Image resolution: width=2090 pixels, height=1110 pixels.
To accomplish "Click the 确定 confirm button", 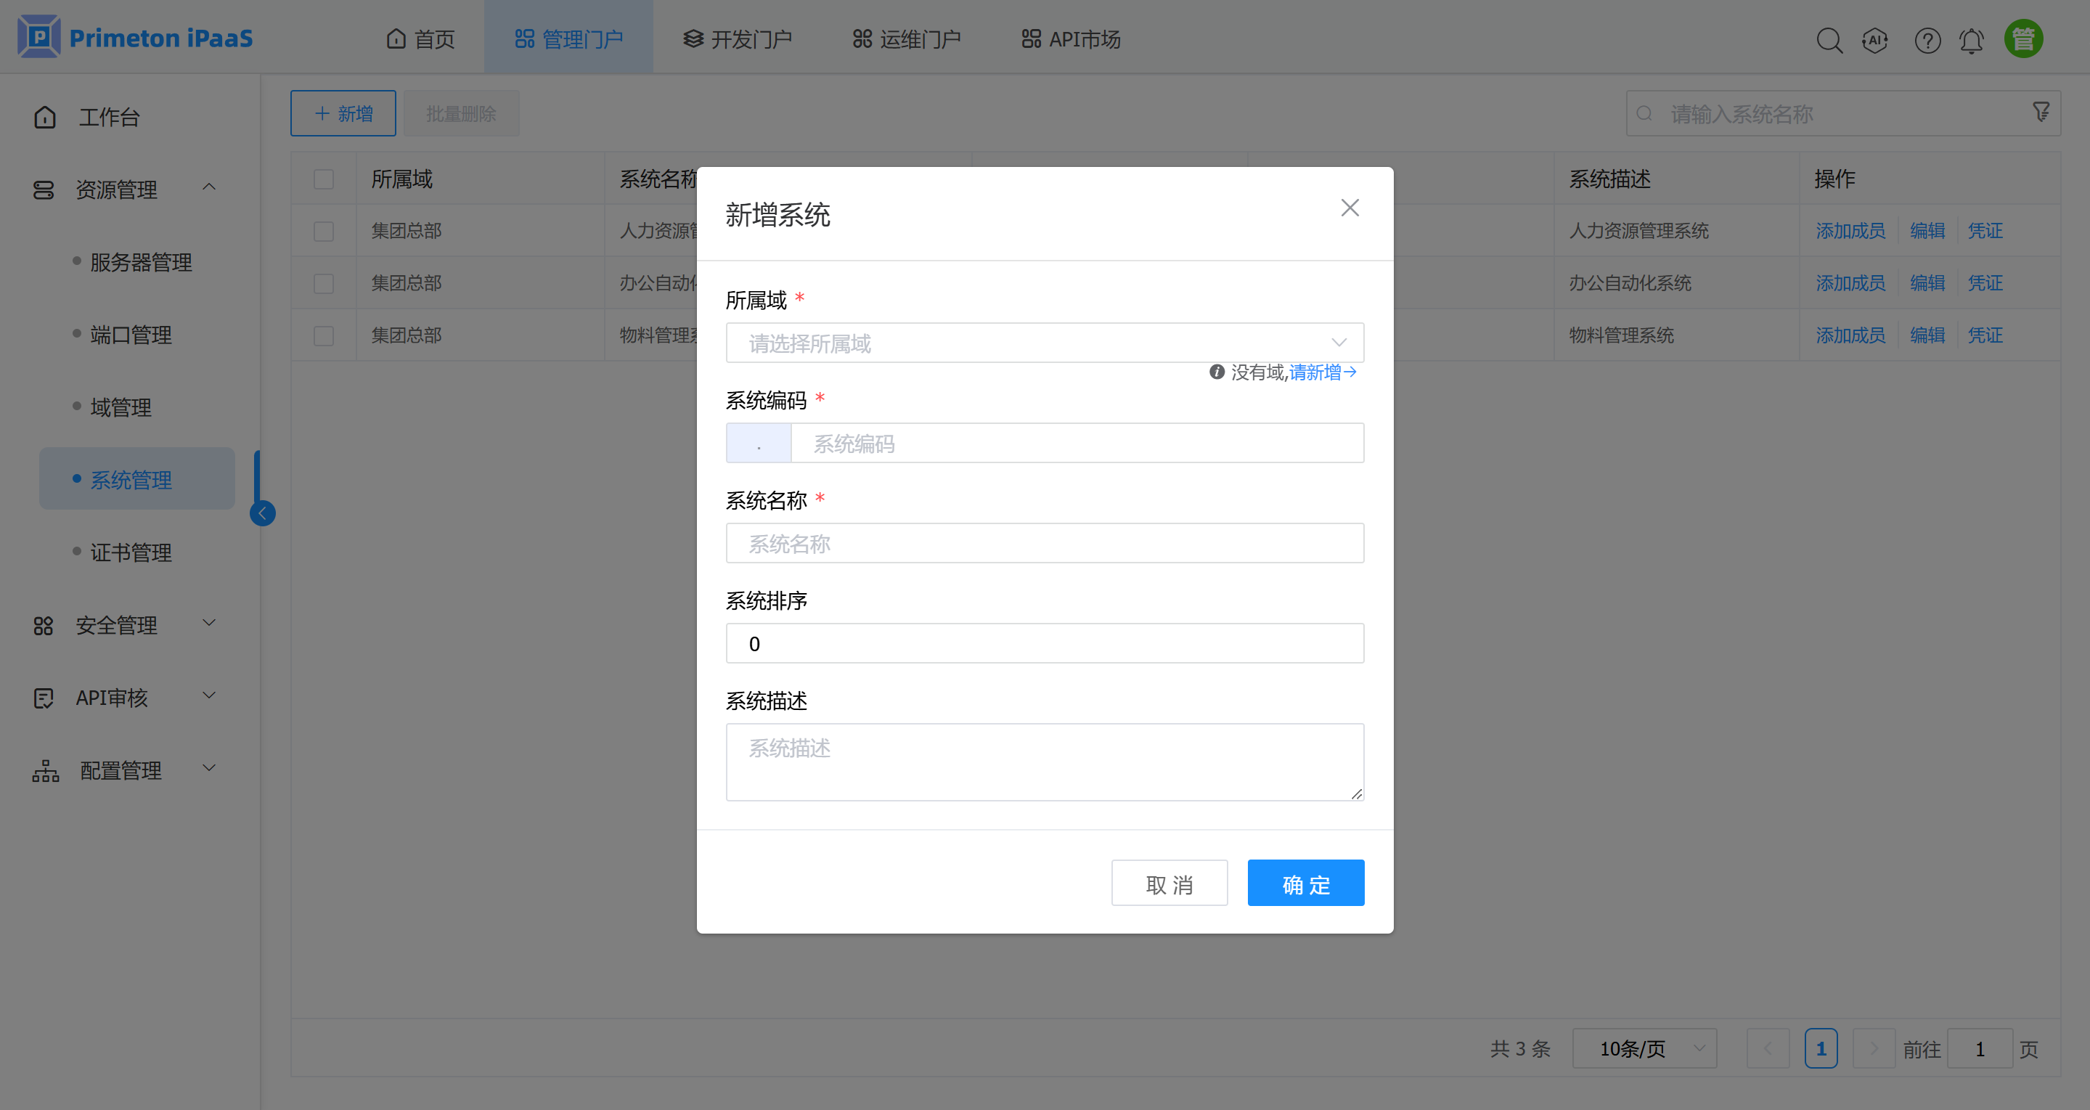I will coord(1305,883).
